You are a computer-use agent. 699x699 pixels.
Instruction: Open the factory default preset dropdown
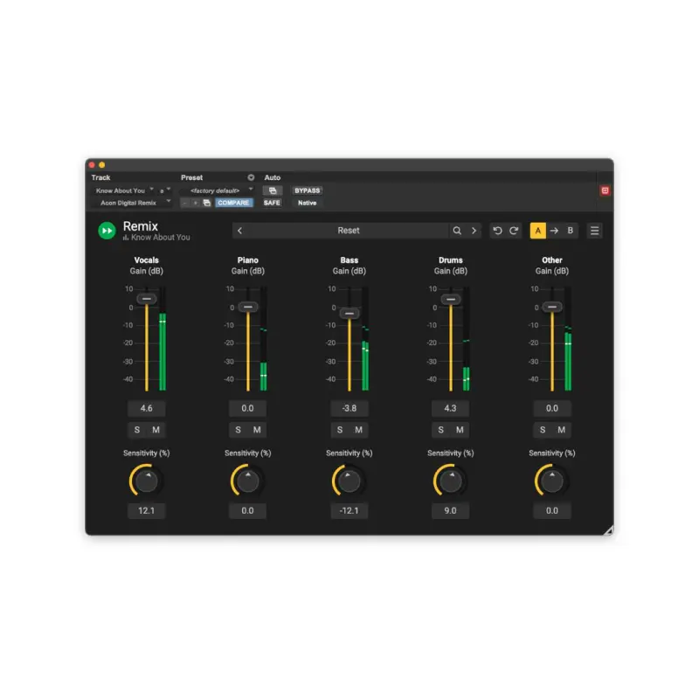click(218, 190)
